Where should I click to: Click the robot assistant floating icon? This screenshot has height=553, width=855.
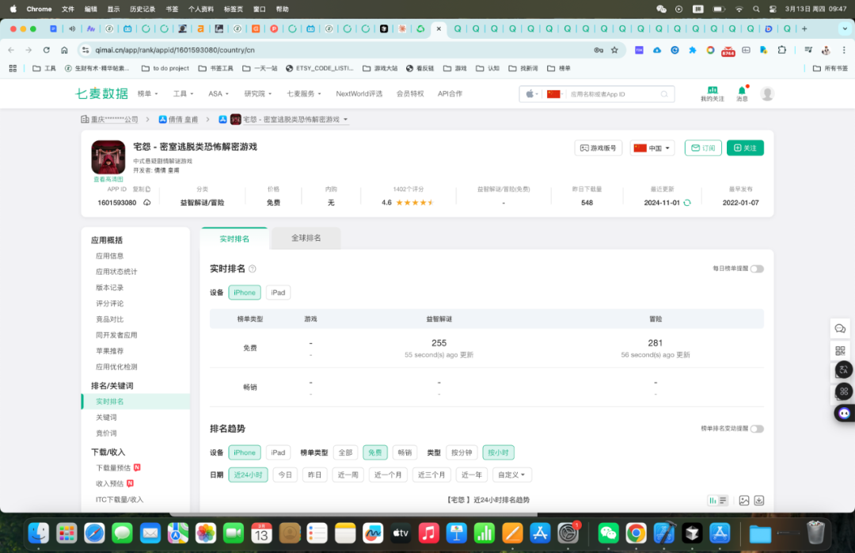(844, 414)
